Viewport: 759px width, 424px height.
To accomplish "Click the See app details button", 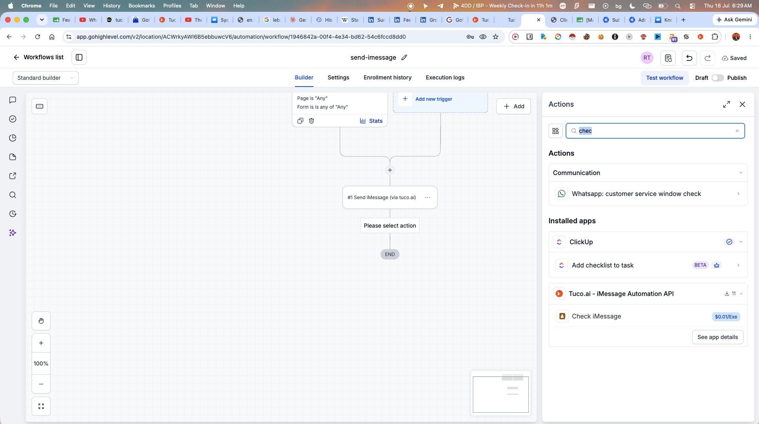I will pos(717,337).
